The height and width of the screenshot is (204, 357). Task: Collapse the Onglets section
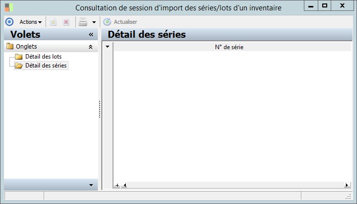[90, 47]
